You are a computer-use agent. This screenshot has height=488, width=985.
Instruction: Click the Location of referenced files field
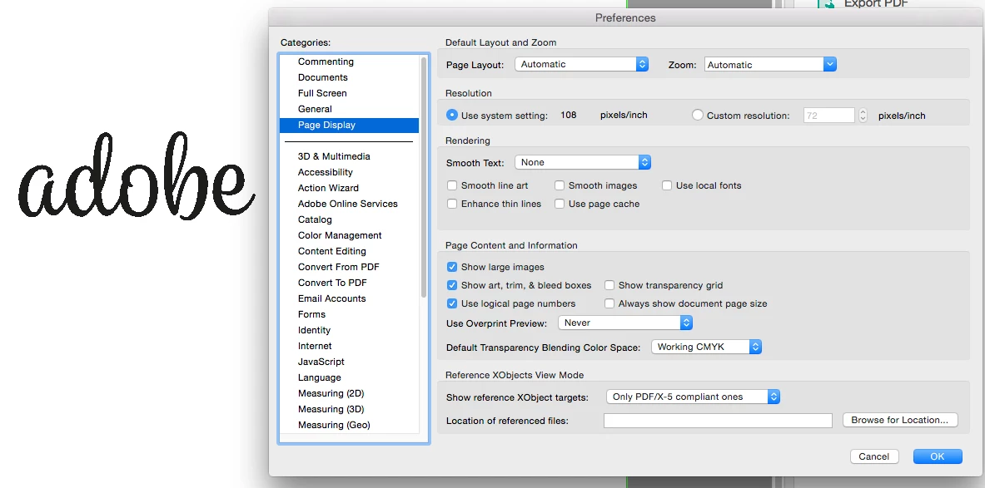[718, 421]
